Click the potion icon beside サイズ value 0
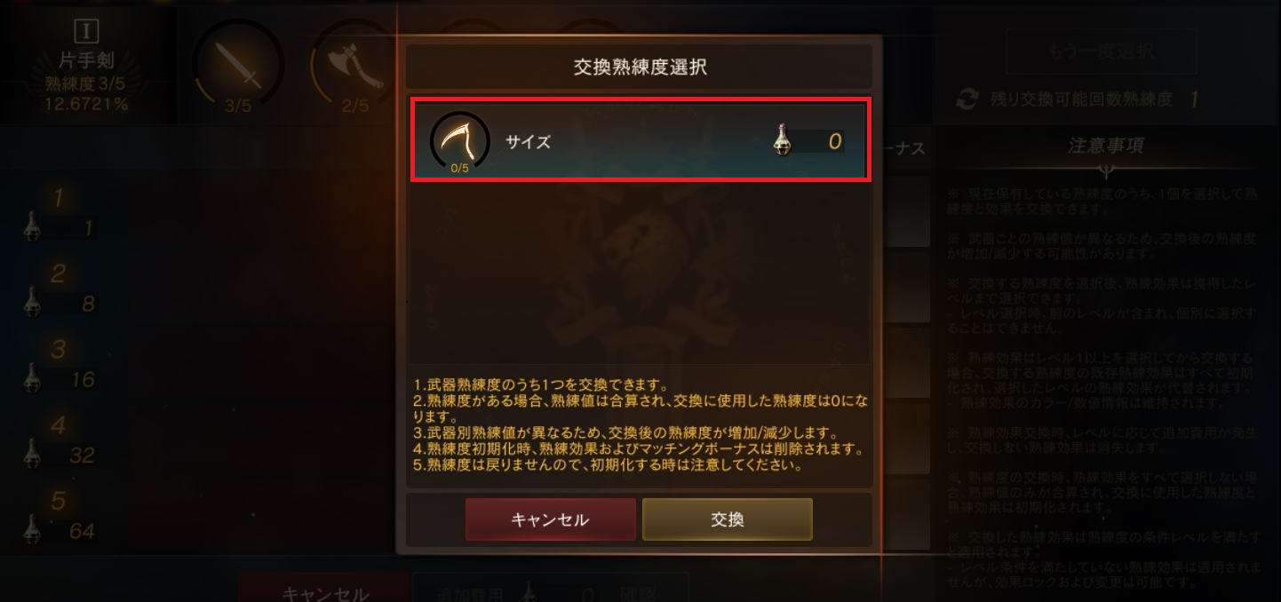 [782, 141]
